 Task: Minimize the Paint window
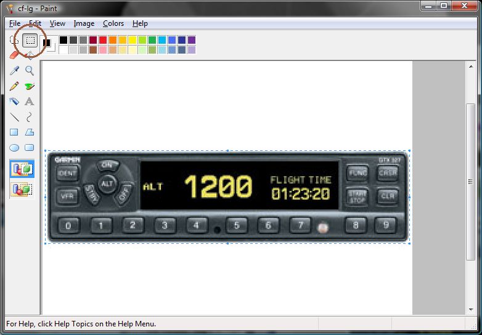coord(429,6)
